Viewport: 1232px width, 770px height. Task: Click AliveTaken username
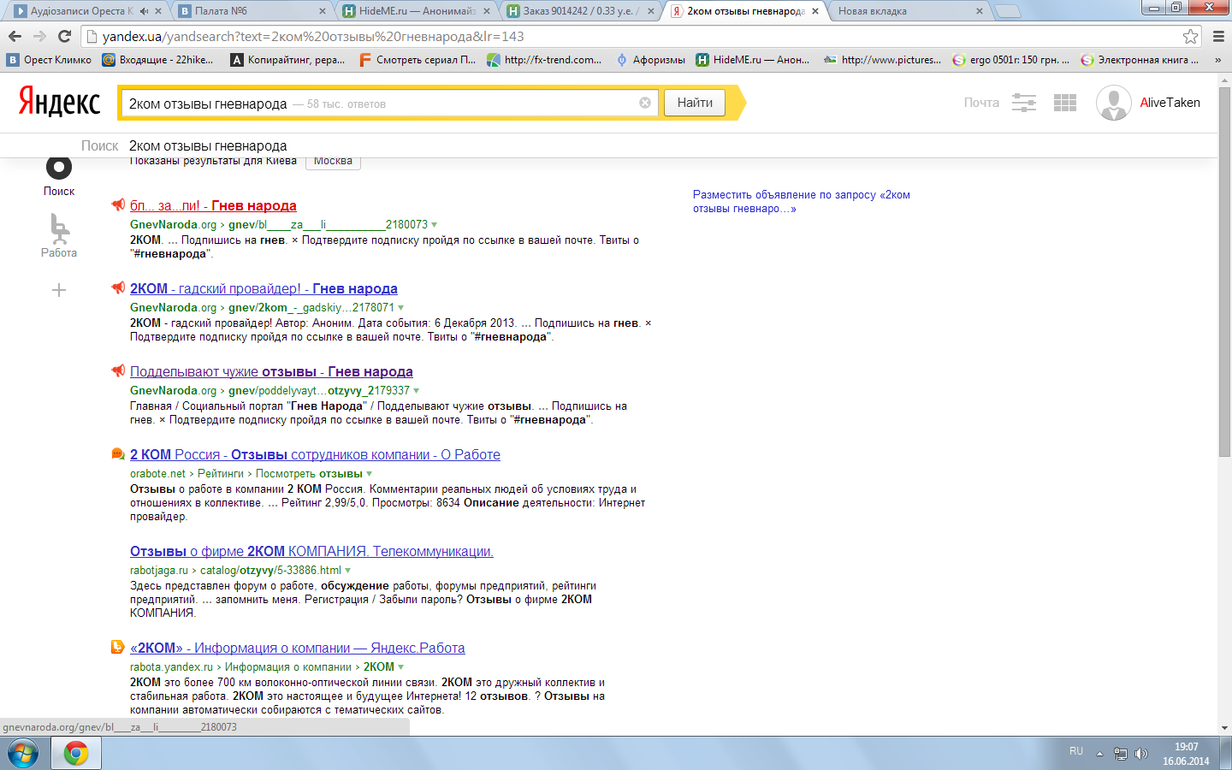(1170, 103)
